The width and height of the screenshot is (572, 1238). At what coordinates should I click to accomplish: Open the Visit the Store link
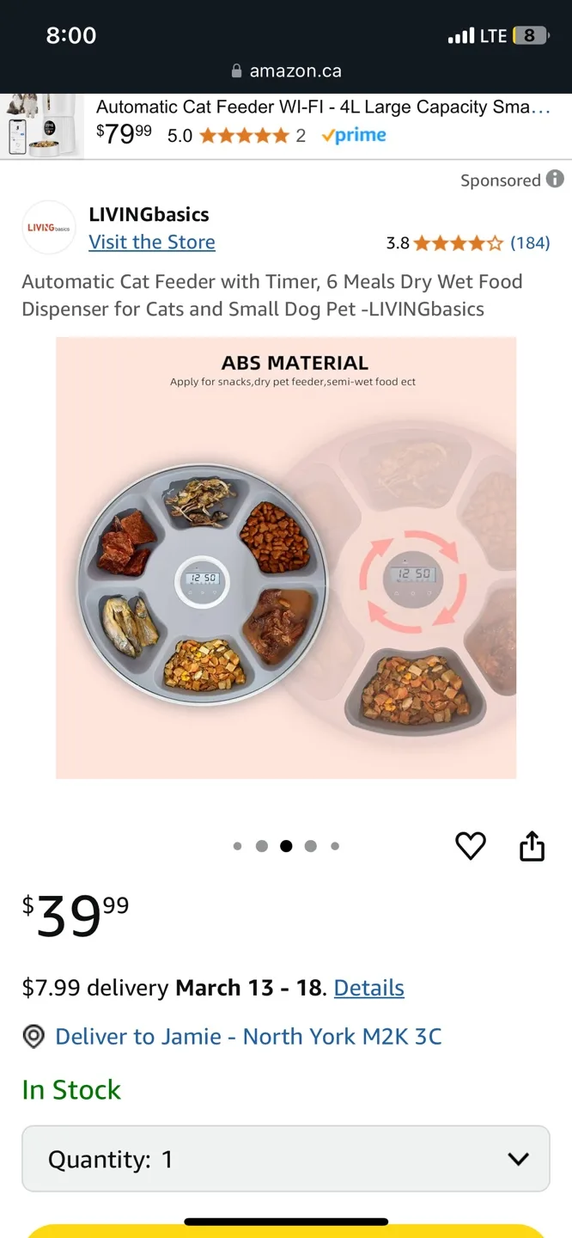tap(152, 242)
